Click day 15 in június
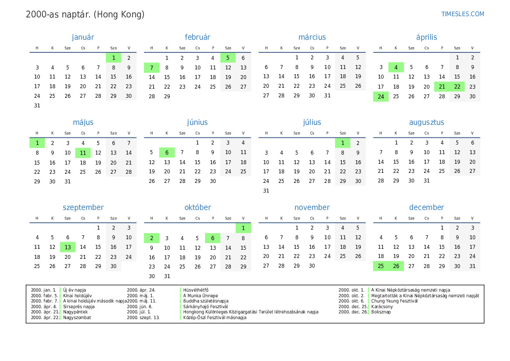The width and height of the screenshot is (510, 361). click(x=198, y=162)
